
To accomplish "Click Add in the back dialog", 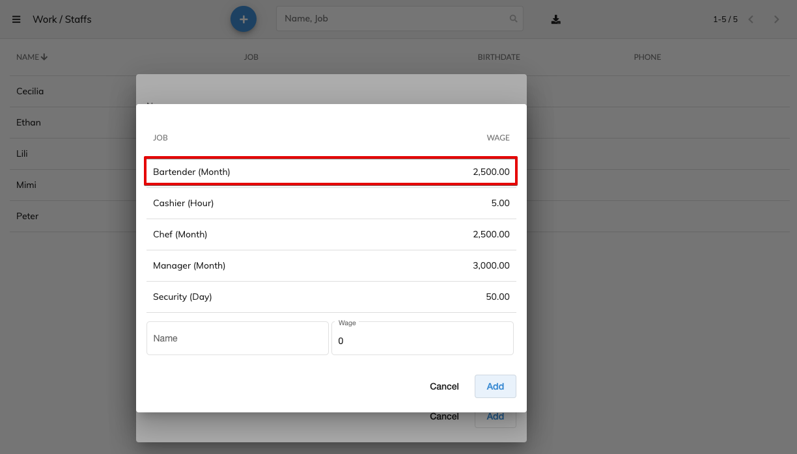I will click(496, 418).
